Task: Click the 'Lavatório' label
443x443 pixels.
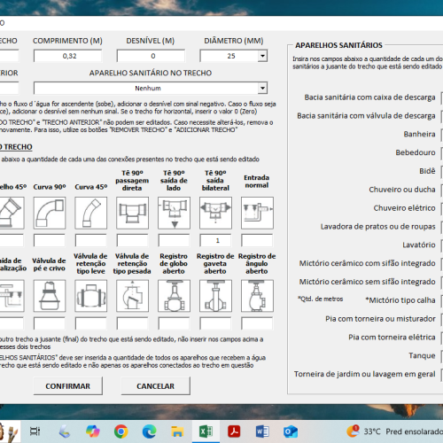Action: tap(419, 245)
